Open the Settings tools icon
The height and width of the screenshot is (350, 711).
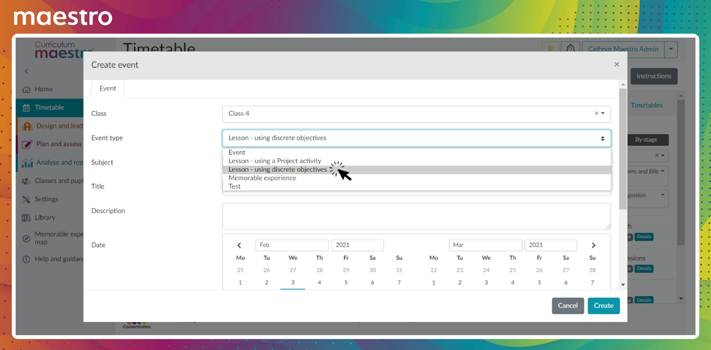(27, 199)
